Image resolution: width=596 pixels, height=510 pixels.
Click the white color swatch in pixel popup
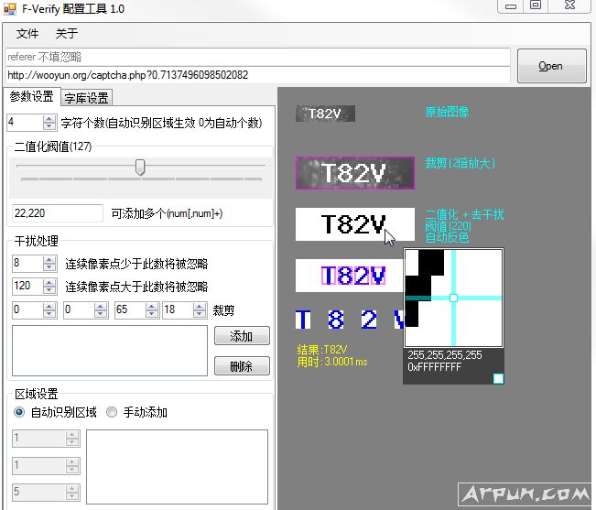498,378
